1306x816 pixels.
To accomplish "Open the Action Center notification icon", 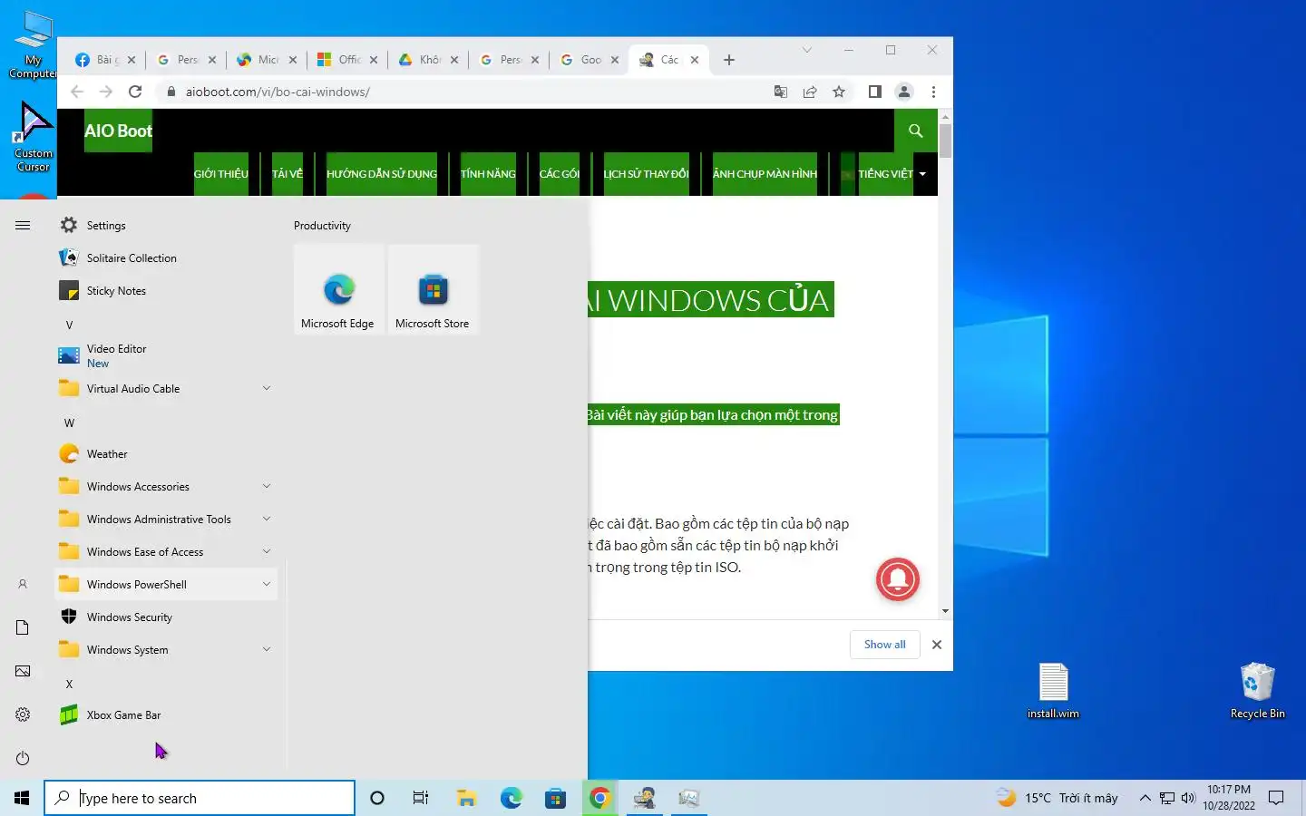I will [x=1276, y=798].
